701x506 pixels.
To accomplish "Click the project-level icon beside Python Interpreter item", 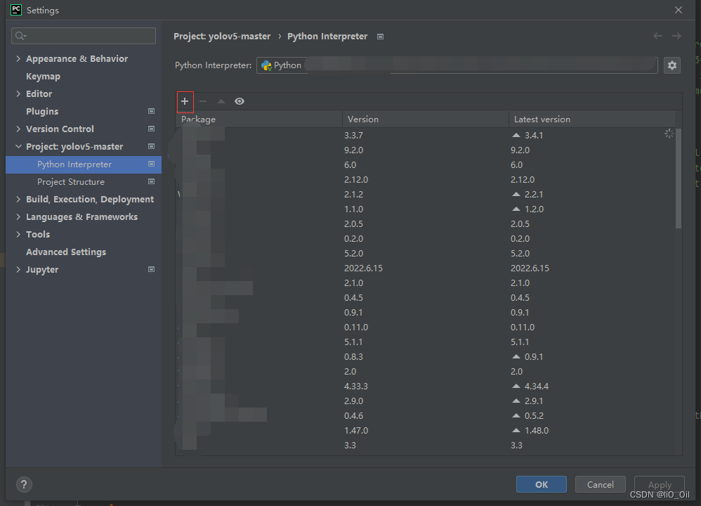I will point(152,164).
